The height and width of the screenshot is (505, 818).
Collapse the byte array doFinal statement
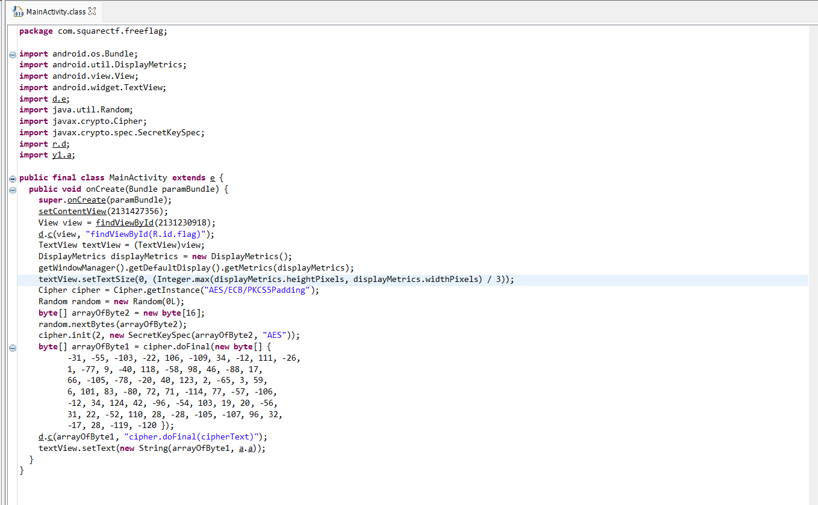tap(13, 347)
